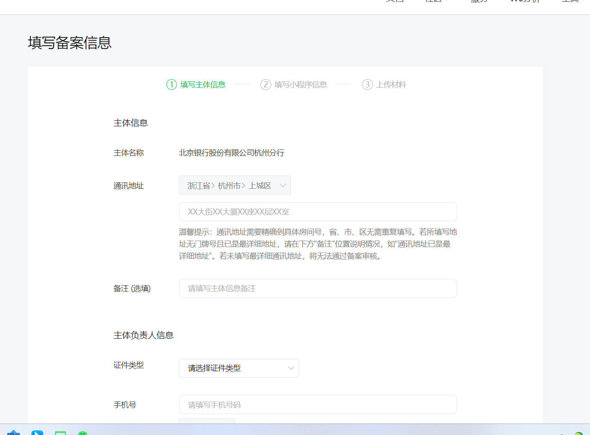Select step 1 填写主体信息
Viewport: 590px width, 435px height.
(x=196, y=84)
